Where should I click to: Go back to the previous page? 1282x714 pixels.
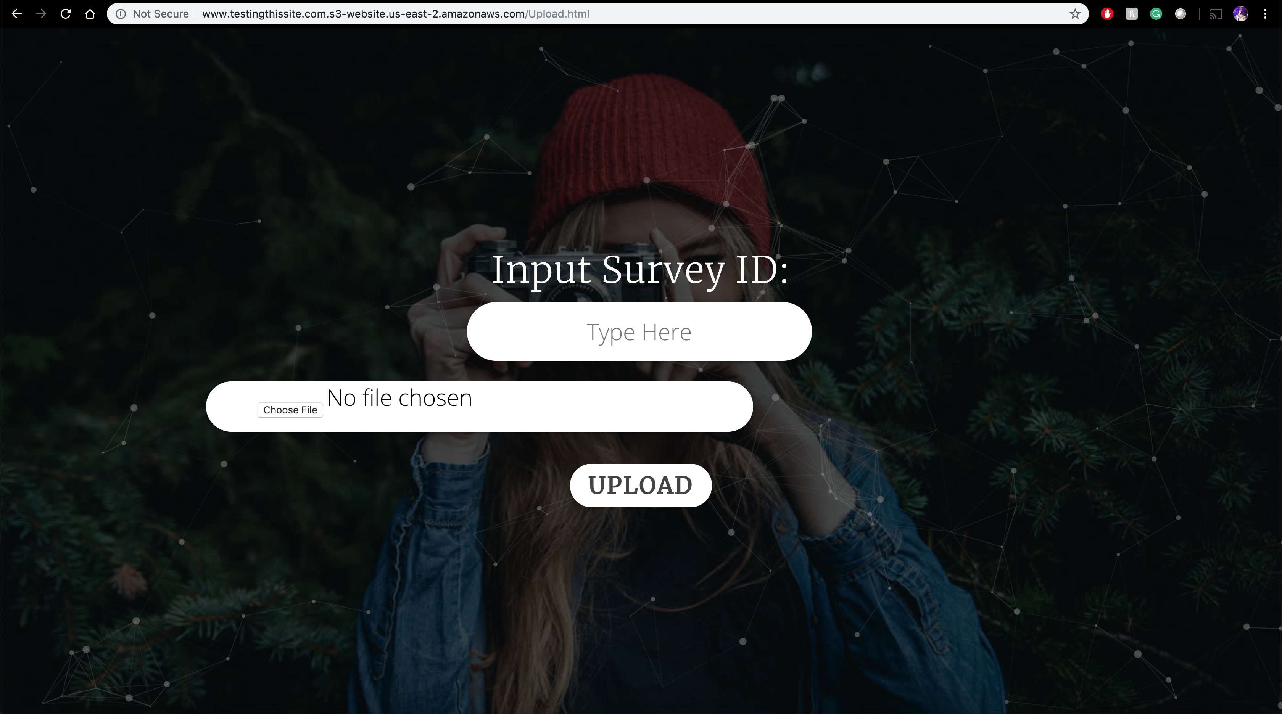pyautogui.click(x=16, y=14)
